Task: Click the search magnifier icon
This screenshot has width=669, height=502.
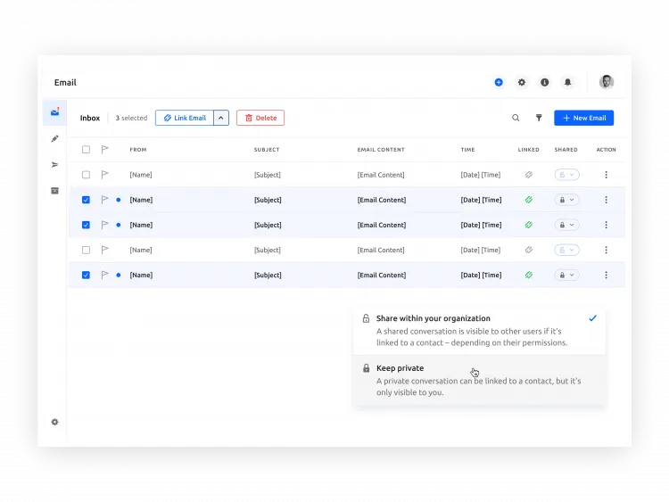Action: [516, 118]
